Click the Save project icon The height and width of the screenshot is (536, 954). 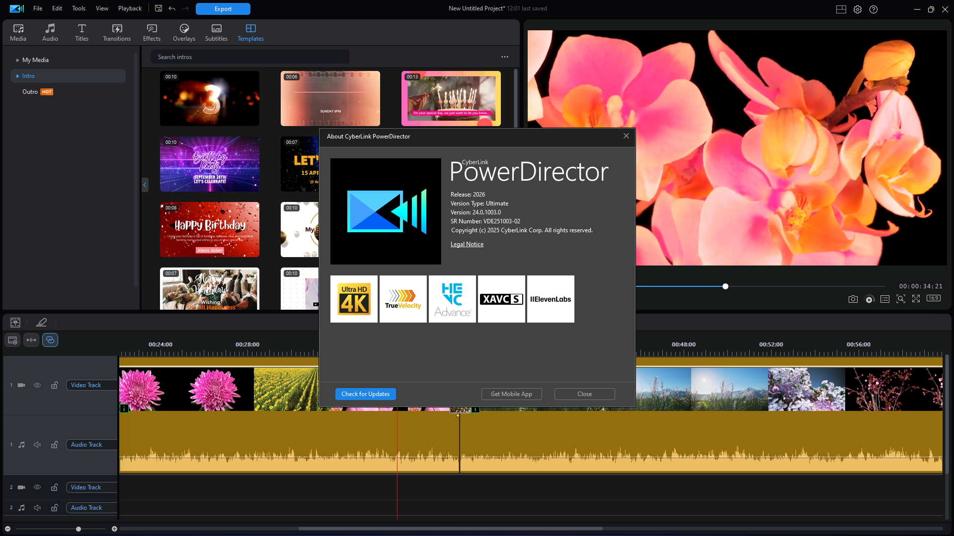click(159, 8)
